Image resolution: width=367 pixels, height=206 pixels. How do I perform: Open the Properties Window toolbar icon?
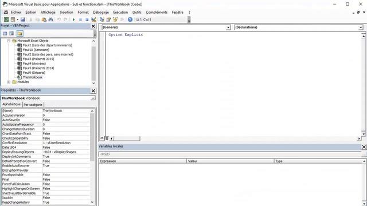point(108,19)
